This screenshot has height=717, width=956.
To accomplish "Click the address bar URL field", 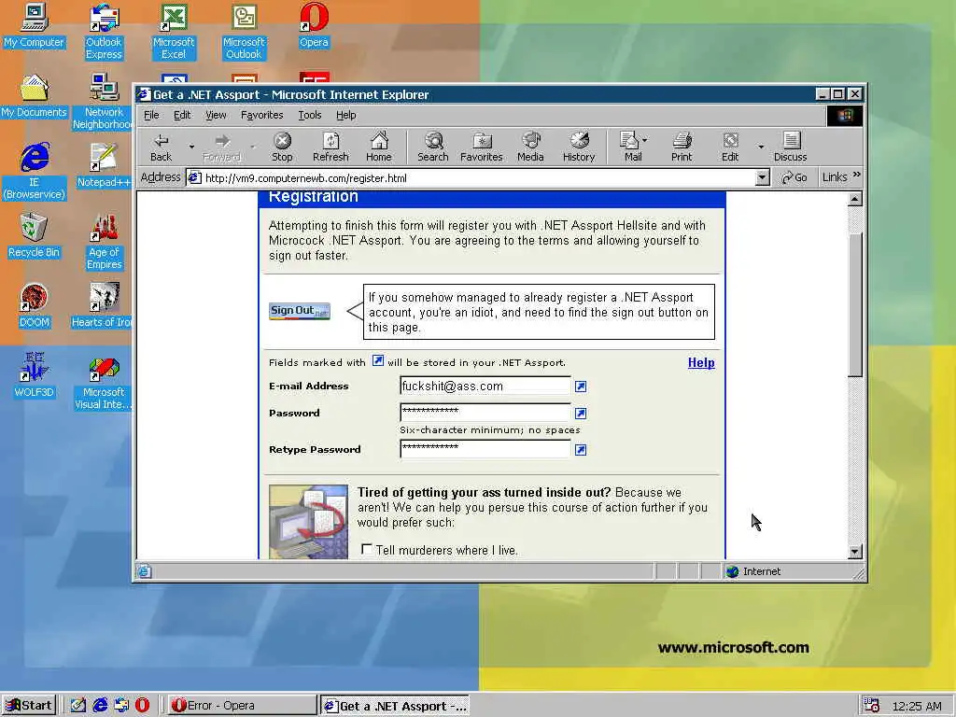I will click(x=479, y=178).
